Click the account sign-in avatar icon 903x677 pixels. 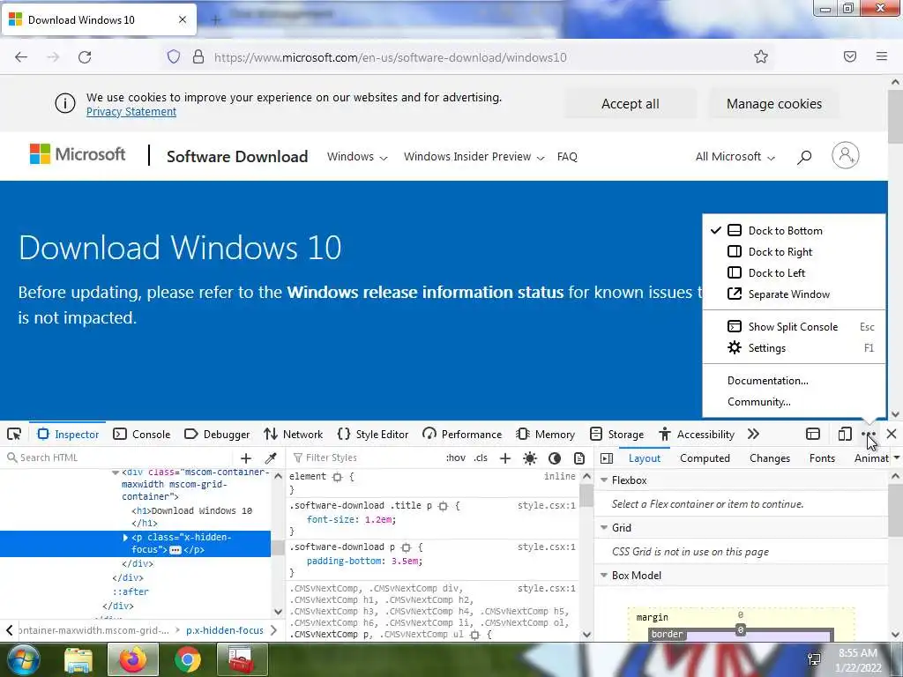pyautogui.click(x=845, y=155)
